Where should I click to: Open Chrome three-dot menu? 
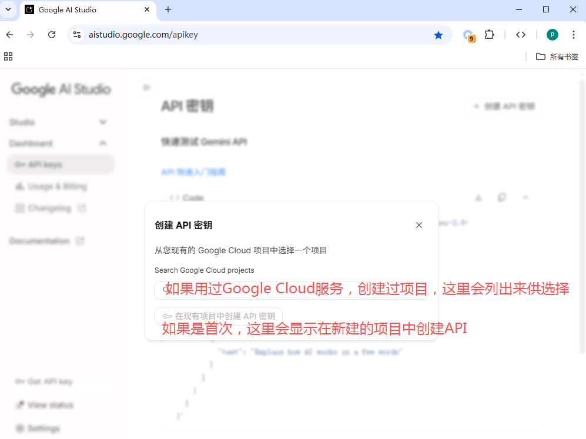[x=573, y=35]
